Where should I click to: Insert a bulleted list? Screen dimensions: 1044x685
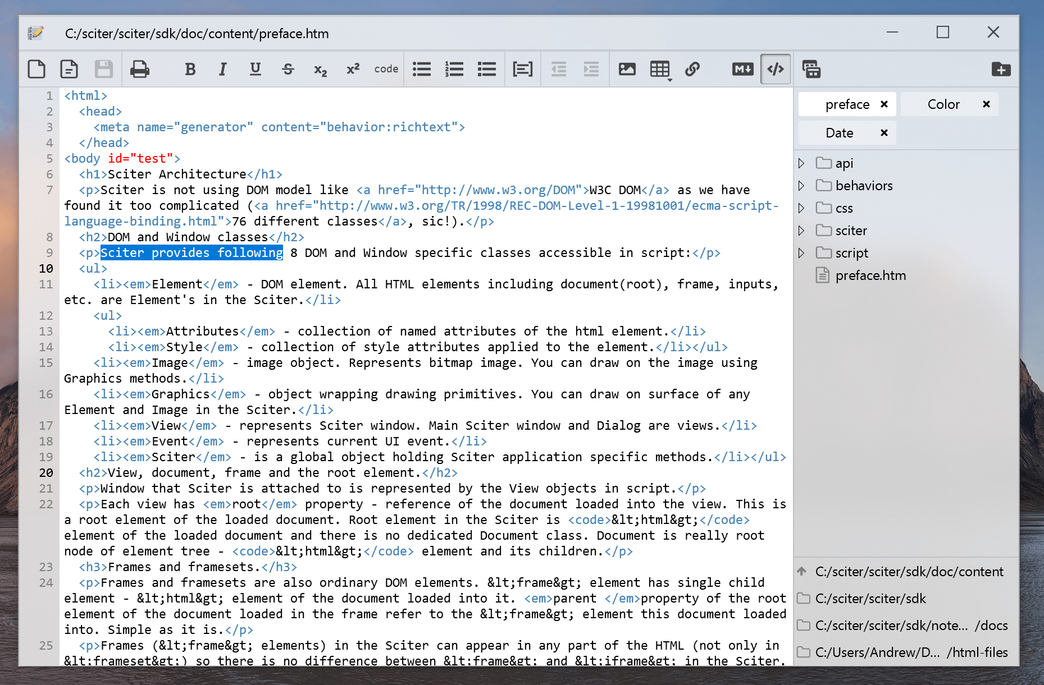point(422,69)
